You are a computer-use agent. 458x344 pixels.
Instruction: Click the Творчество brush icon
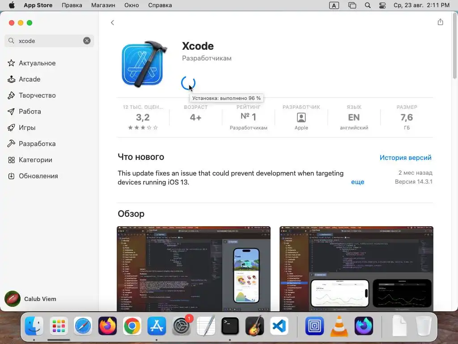click(x=11, y=95)
